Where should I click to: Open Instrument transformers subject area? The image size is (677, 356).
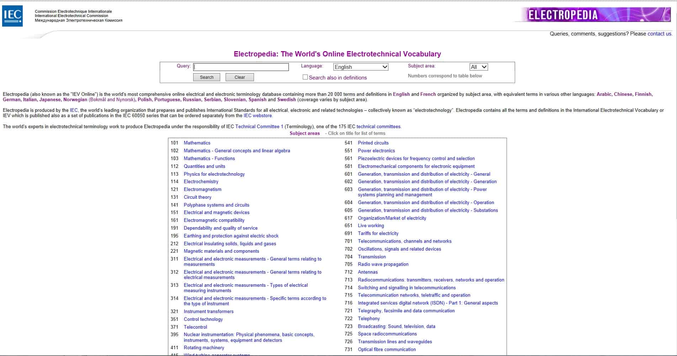[x=208, y=311]
